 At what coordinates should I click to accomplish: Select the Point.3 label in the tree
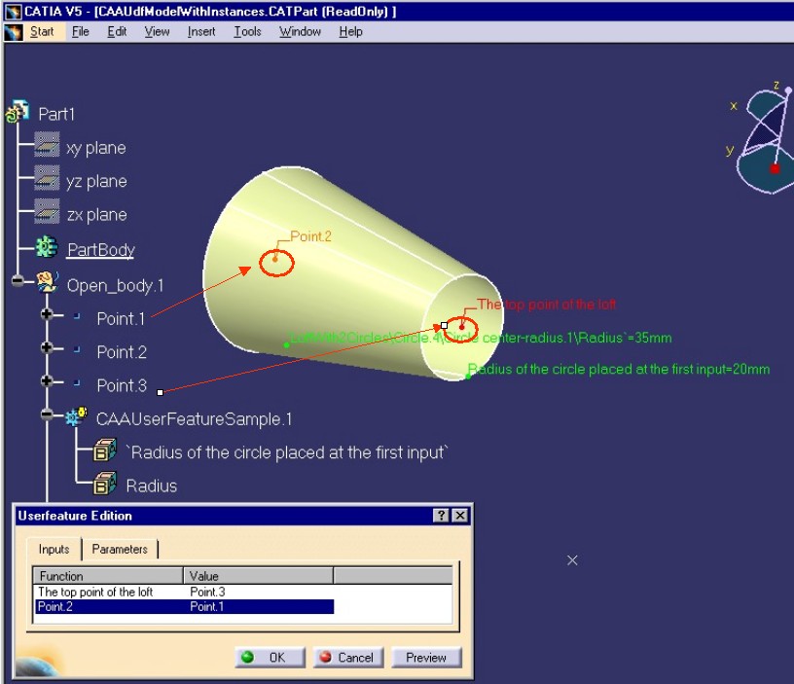click(x=122, y=386)
